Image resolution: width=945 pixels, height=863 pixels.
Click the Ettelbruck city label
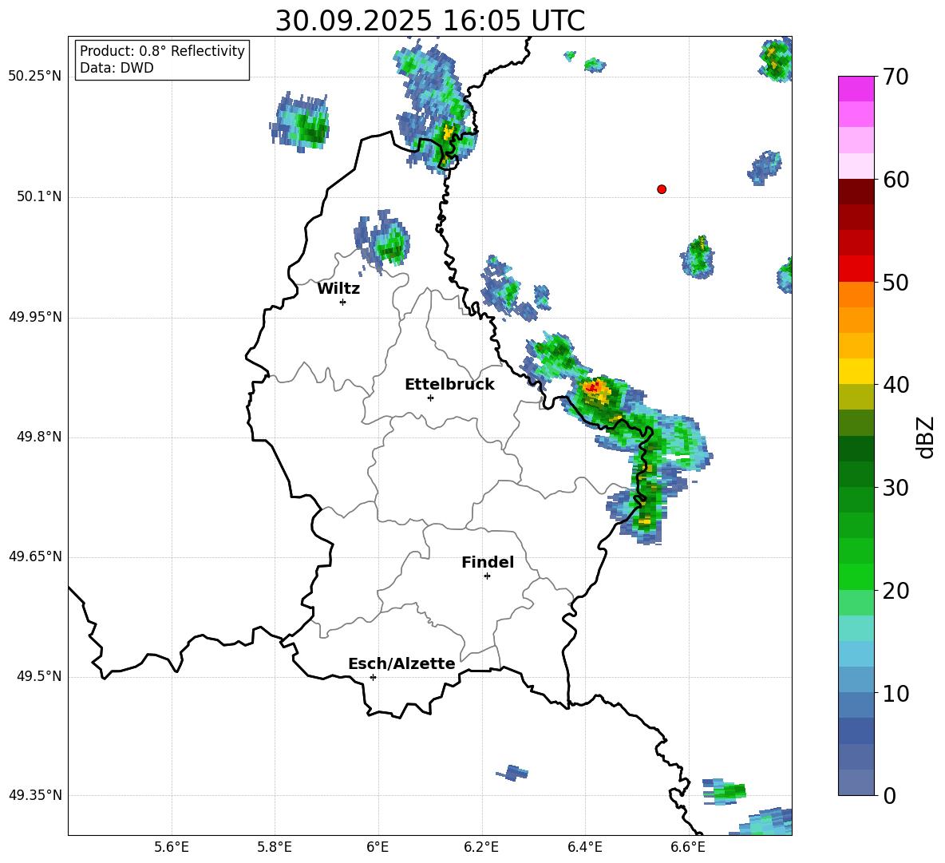tap(449, 385)
